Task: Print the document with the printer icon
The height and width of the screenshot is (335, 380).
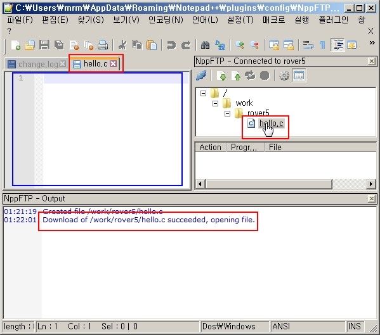Action: click(103, 45)
